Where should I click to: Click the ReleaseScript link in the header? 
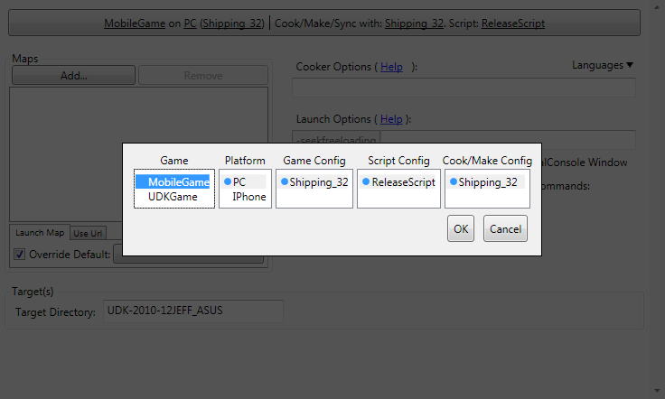pyautogui.click(x=512, y=23)
